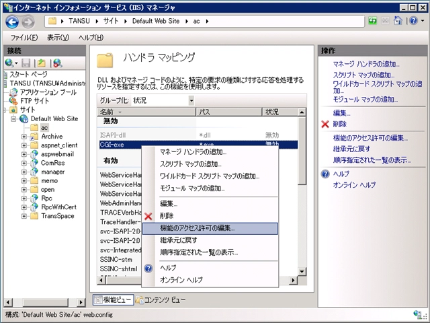Screen dimensions: 430x323
Task: Click the red X delete icon in the actions pane
Action: (x=325, y=124)
